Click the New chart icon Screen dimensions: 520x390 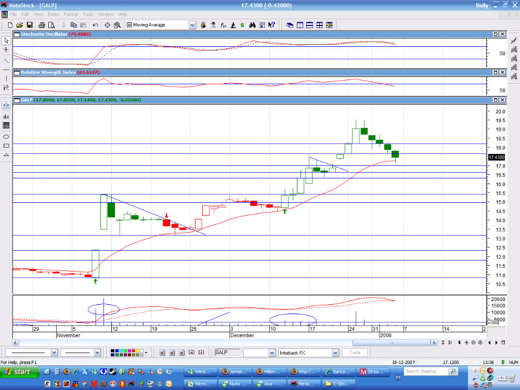pos(10,25)
